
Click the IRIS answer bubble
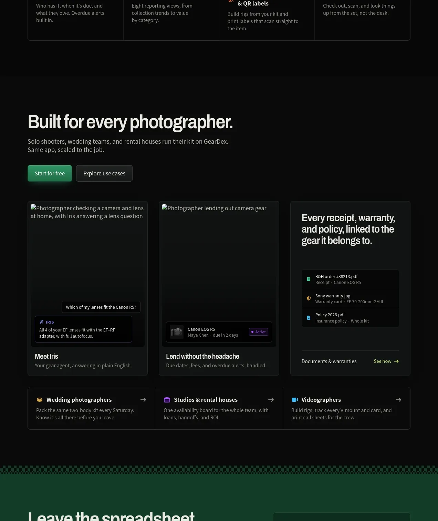tap(83, 329)
